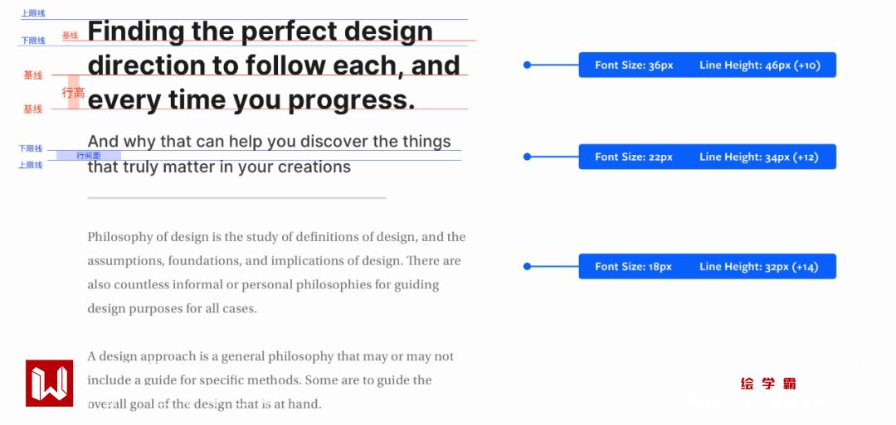Click the topmost blue 上限线 annotation

(x=33, y=13)
